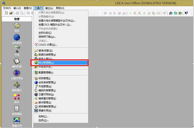Screen dimensions: 194x128
Task: Choose 坐标比较(C) from Tools menu
Action: 61,33
